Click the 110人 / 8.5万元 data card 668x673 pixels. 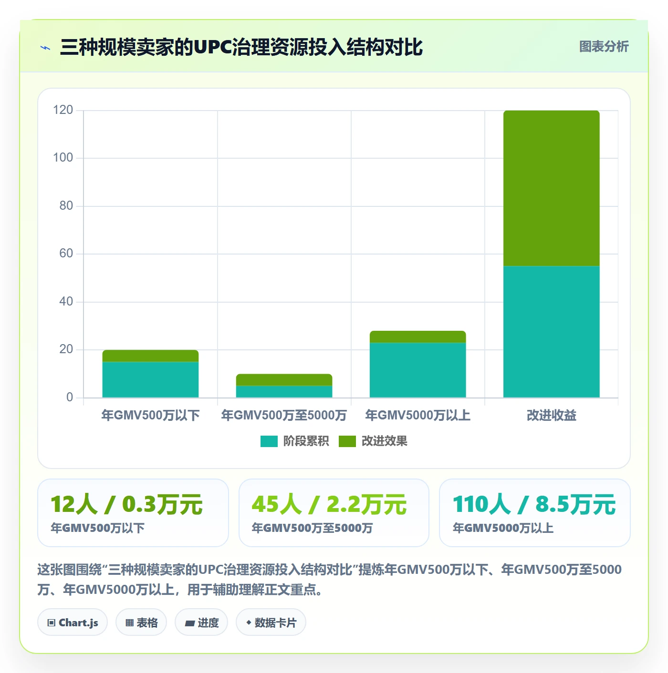(x=535, y=513)
